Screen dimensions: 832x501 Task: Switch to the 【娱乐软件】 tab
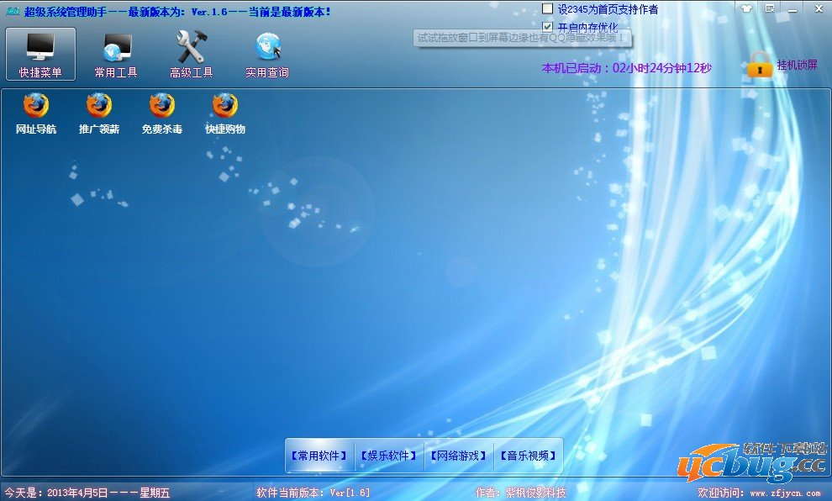click(389, 456)
